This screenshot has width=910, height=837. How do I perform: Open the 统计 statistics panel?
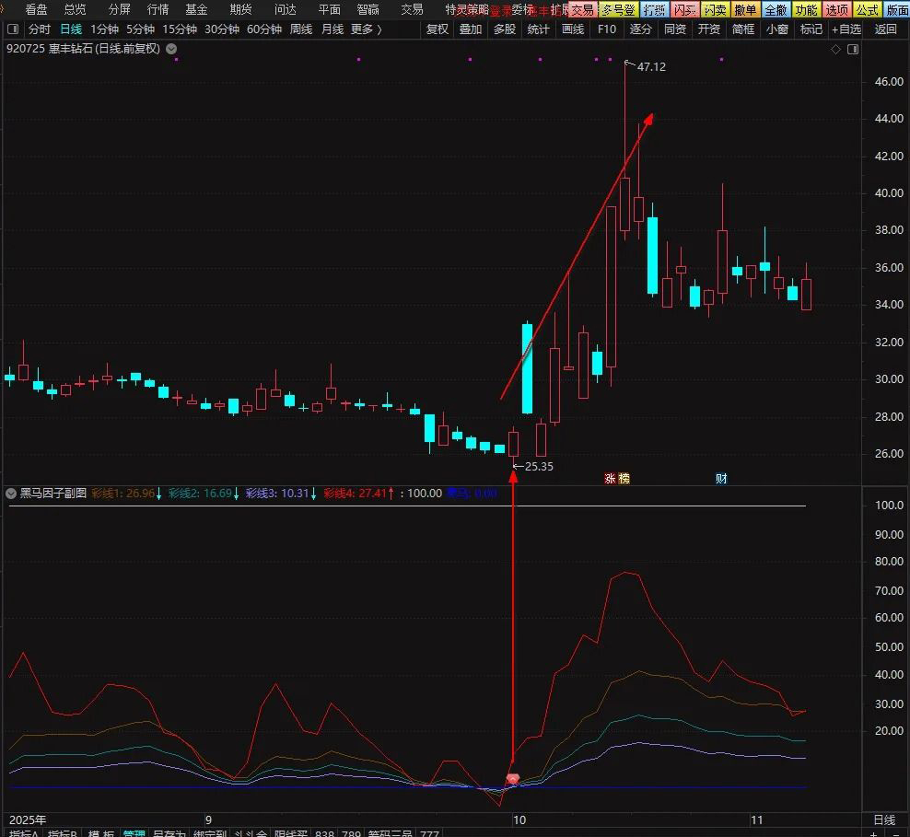click(538, 29)
